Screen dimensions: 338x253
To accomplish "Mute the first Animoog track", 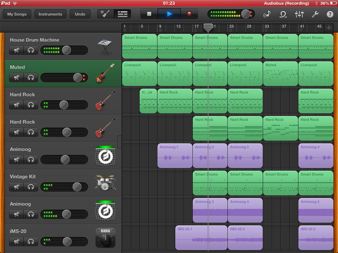I will (x=17, y=160).
